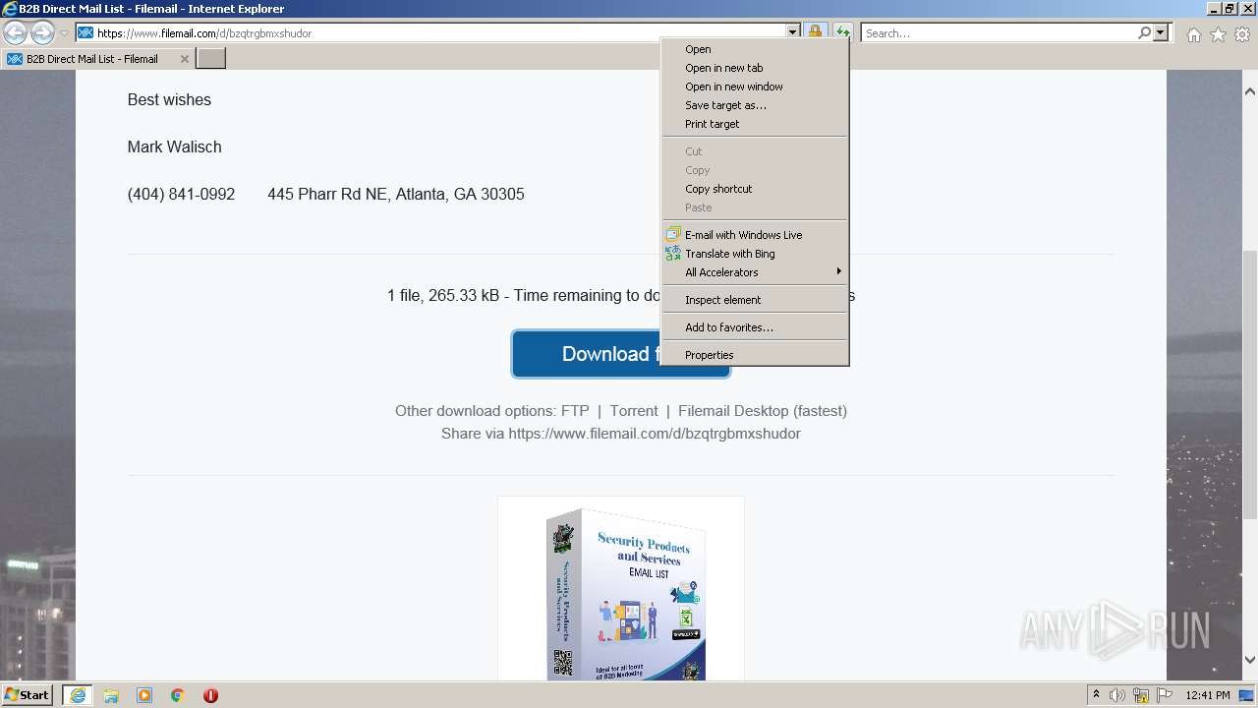Viewport: 1258px width, 708px height.
Task: Open Favorites with the star icon
Action: point(1218,34)
